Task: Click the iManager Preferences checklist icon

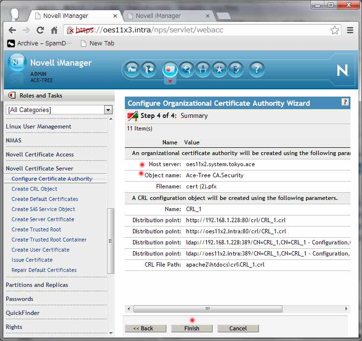Action: click(x=236, y=69)
